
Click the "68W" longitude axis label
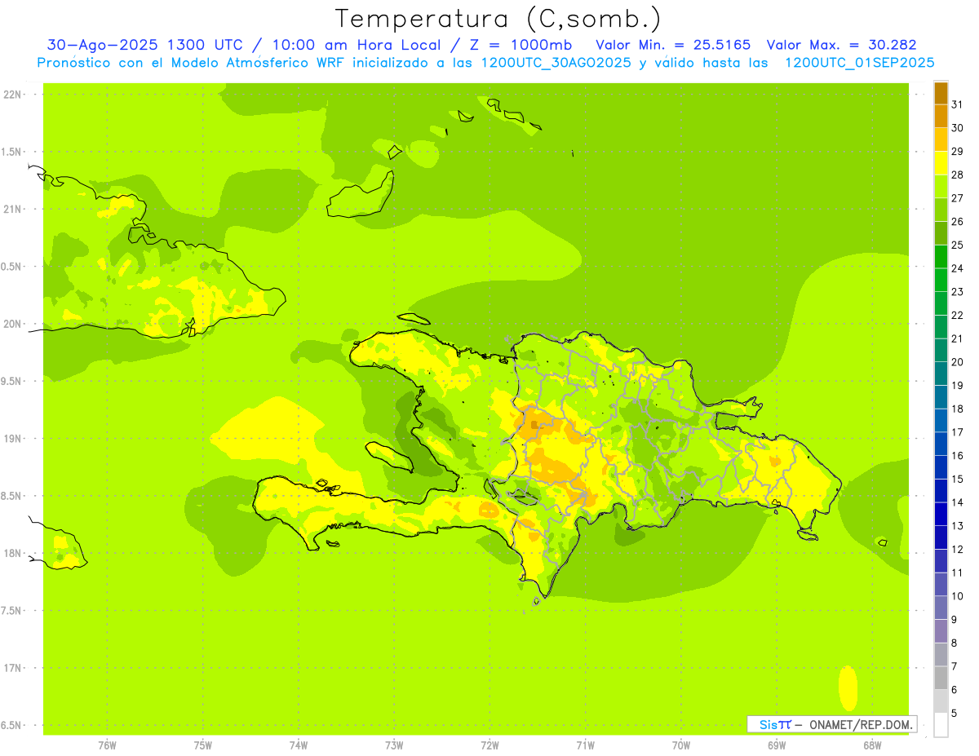coord(872,745)
